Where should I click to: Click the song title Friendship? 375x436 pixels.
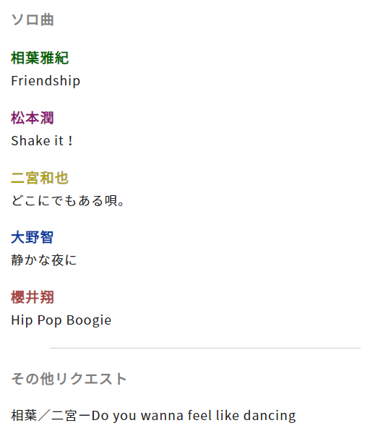[x=46, y=81]
